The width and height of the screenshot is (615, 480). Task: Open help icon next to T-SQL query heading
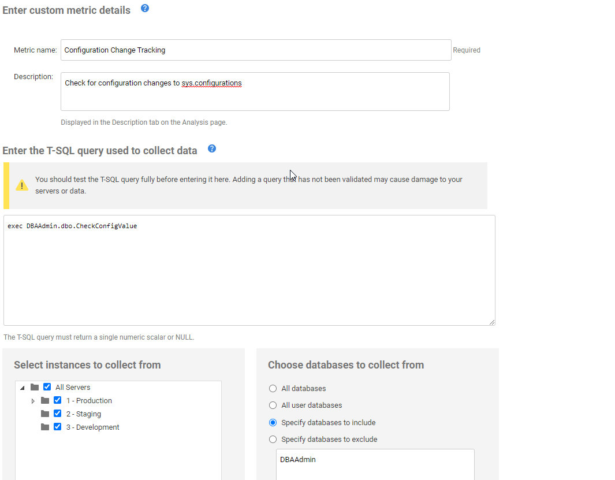click(x=212, y=149)
